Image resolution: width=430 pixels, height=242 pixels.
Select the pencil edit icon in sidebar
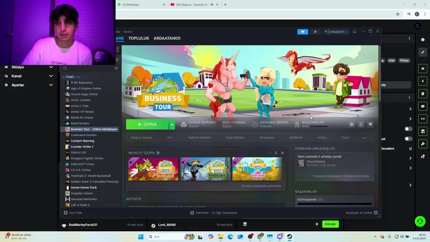point(423,52)
